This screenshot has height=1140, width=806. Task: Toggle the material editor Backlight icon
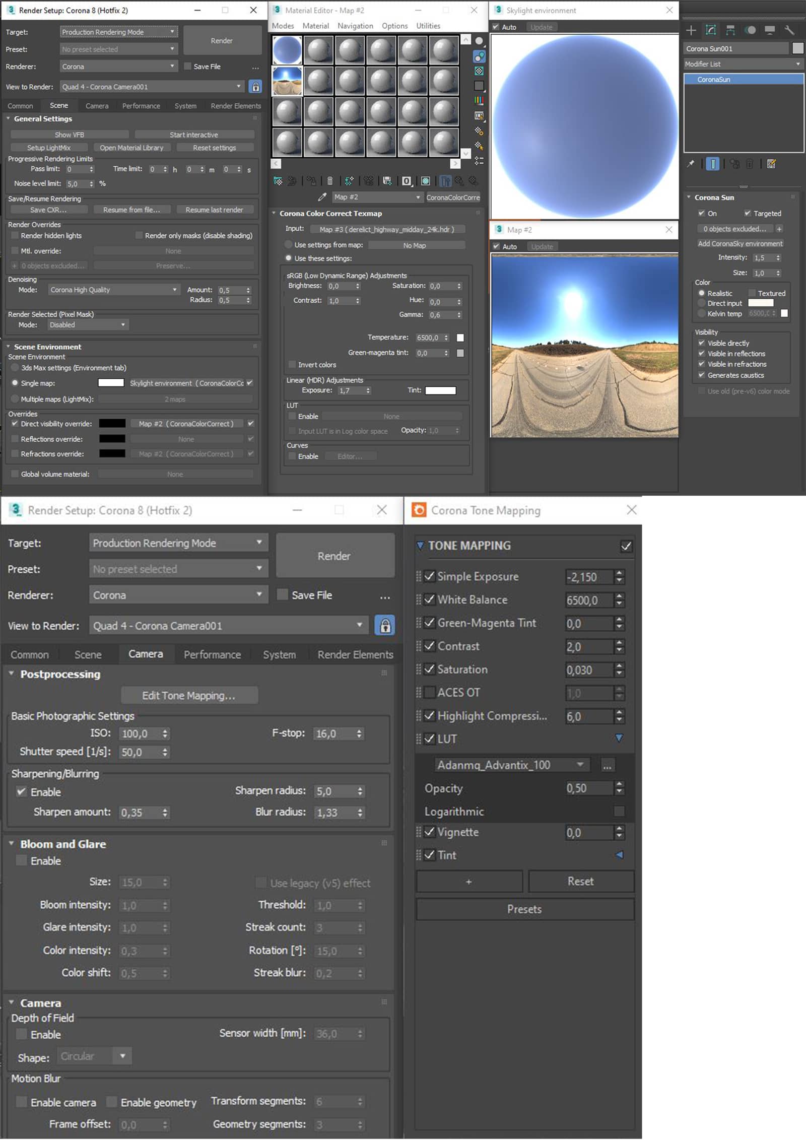(479, 56)
